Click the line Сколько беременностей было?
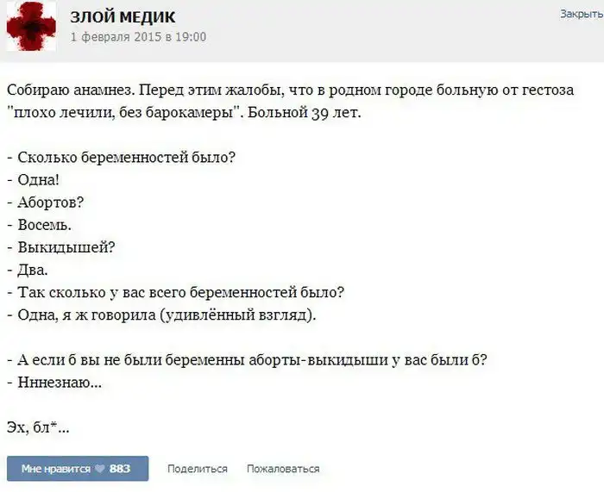The width and height of the screenshot is (604, 492). [126, 158]
